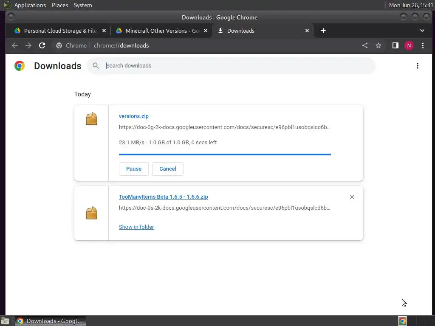Image resolution: width=435 pixels, height=326 pixels.
Task: Click the browser forward arrow
Action: coord(28,45)
